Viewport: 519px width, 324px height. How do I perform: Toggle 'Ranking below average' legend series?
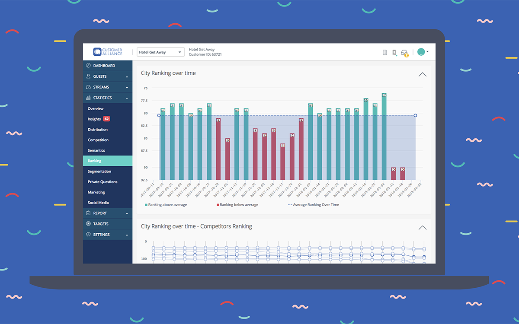click(237, 205)
